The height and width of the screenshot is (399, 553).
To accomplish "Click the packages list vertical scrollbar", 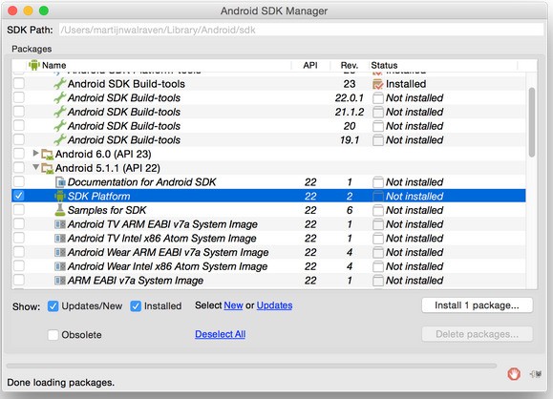I will (x=532, y=122).
